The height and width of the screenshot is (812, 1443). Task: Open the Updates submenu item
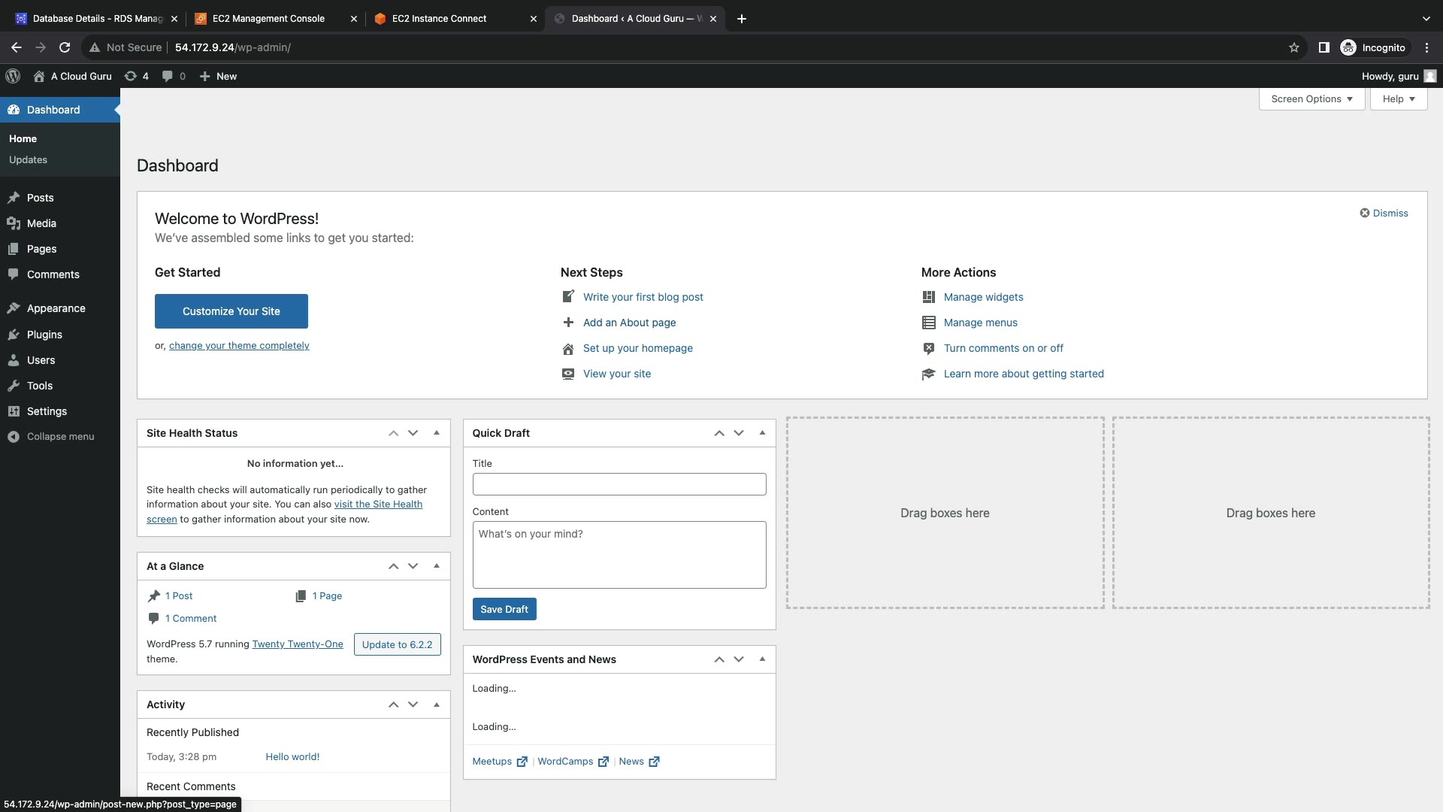click(28, 159)
